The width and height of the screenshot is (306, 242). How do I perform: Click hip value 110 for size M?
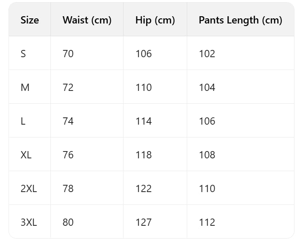(144, 87)
